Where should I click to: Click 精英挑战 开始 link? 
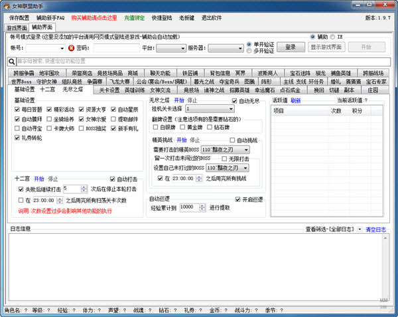182,140
